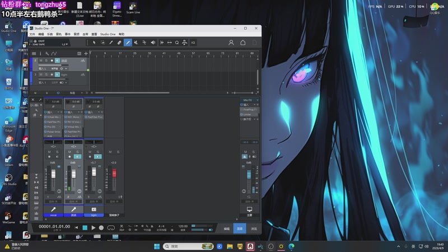Record-arm the bgm track in arrangement
Screen dimensions: 448x252
click(52, 74)
